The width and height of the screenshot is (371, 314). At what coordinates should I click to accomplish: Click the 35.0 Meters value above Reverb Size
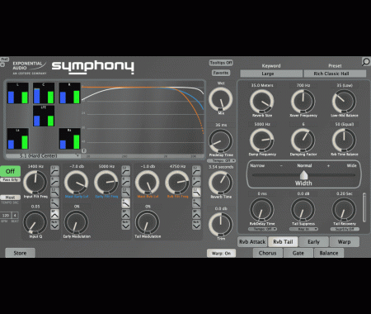(262, 85)
